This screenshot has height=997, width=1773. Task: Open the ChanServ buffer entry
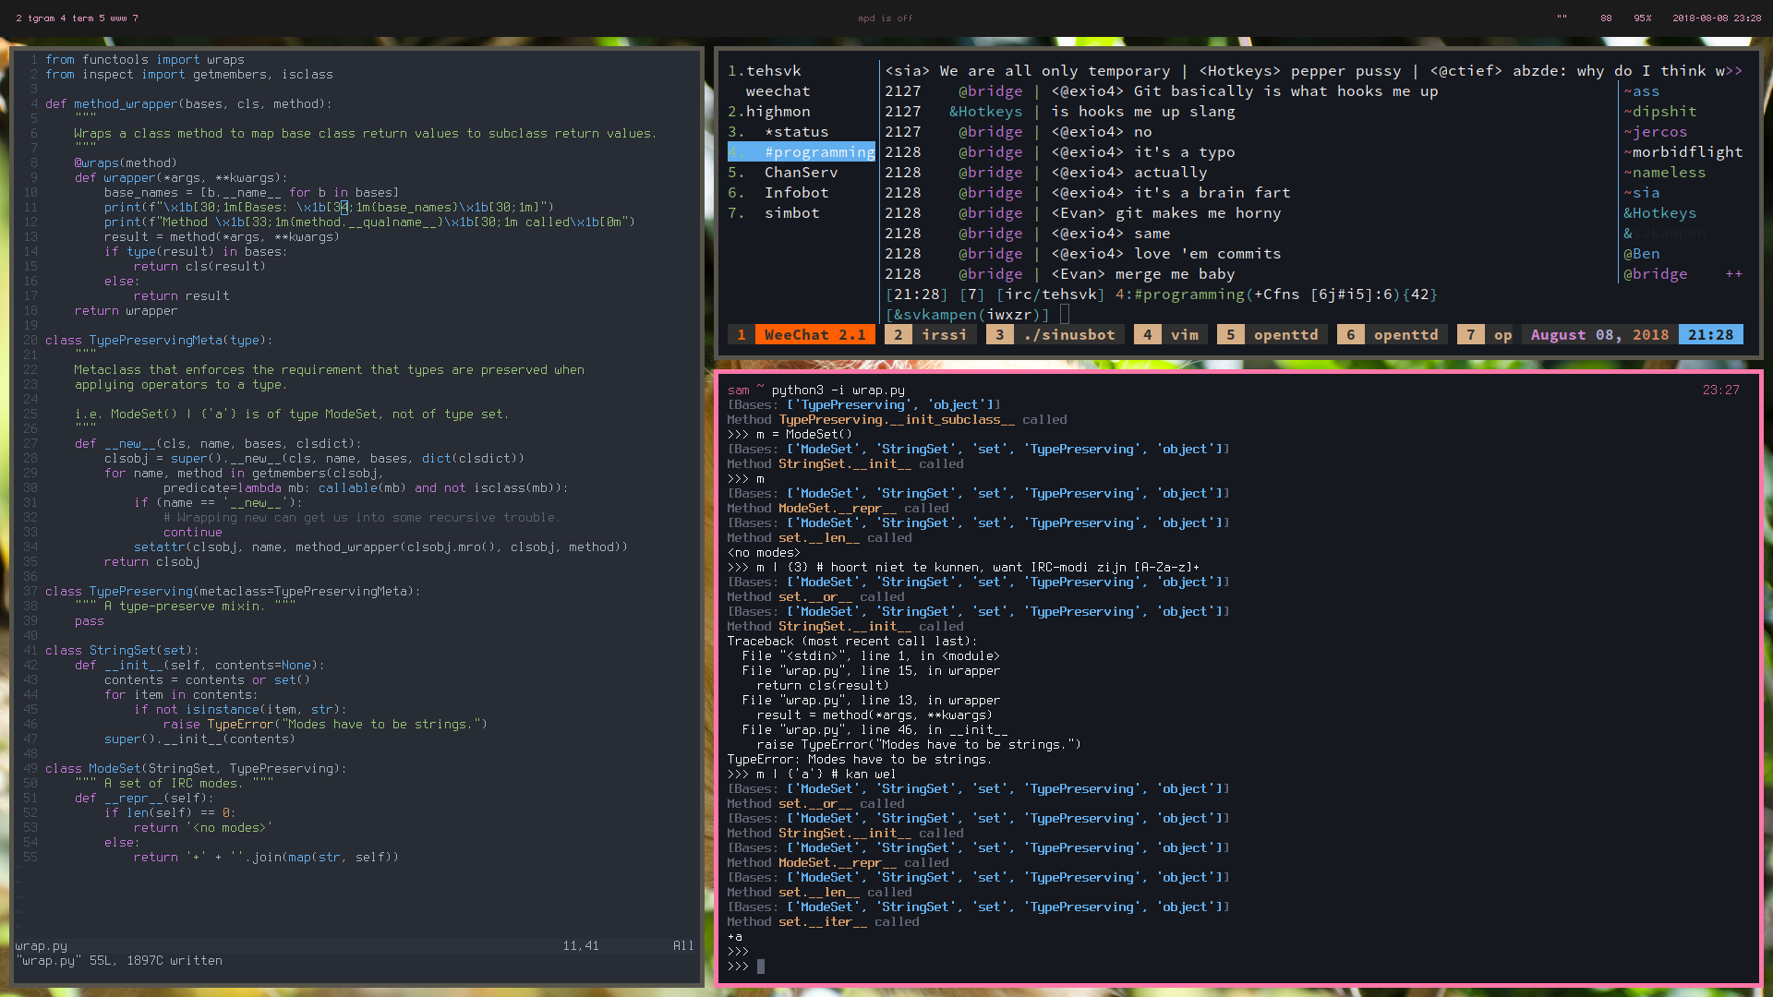click(800, 173)
